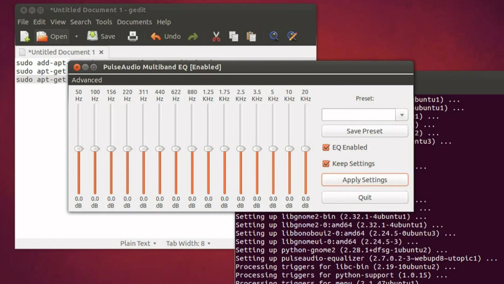Click the New Document icon in gedit

(x=25, y=36)
